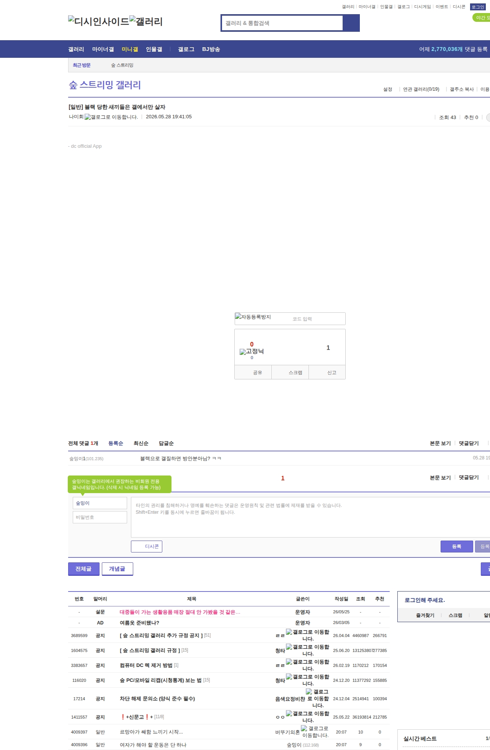Expand the 설정 menu
The image size is (490, 750).
pyautogui.click(x=388, y=89)
